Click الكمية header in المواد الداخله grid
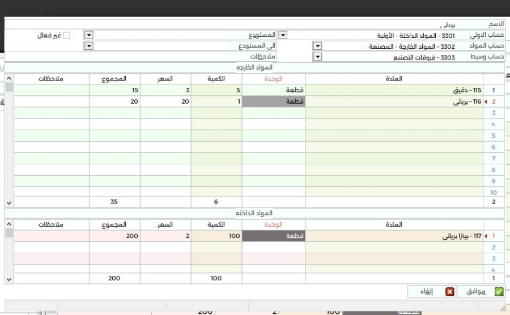510x315 pixels. tap(216, 224)
